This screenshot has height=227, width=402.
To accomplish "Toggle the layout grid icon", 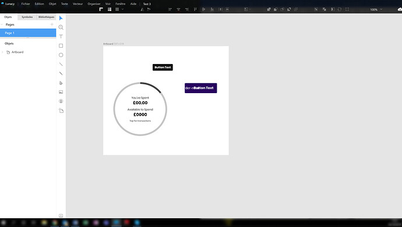I will tap(117, 9).
